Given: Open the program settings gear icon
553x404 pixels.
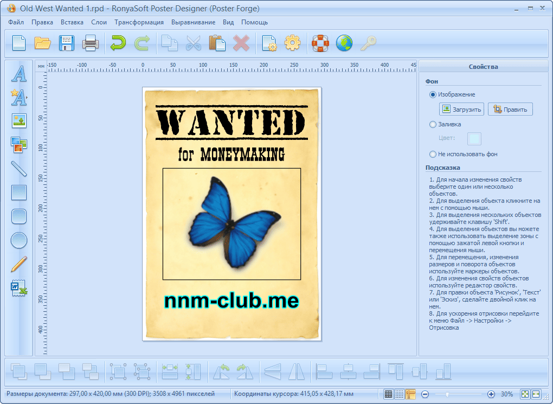Looking at the screenshot, I should tap(292, 43).
